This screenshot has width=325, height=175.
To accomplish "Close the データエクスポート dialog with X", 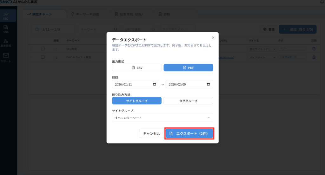I will coord(213,37).
